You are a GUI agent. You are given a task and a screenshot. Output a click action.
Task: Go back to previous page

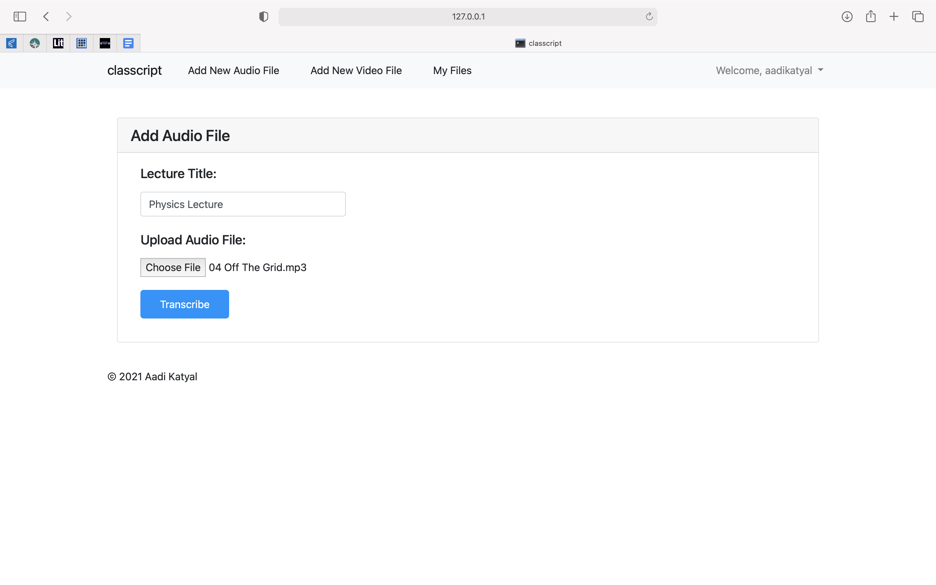click(46, 17)
